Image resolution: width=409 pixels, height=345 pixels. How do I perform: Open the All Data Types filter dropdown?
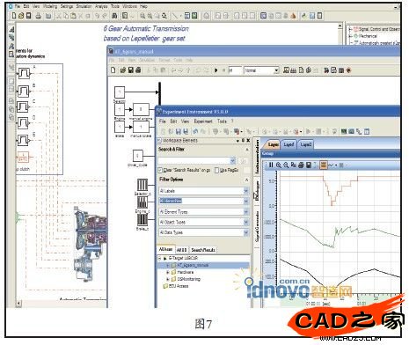pos(245,232)
